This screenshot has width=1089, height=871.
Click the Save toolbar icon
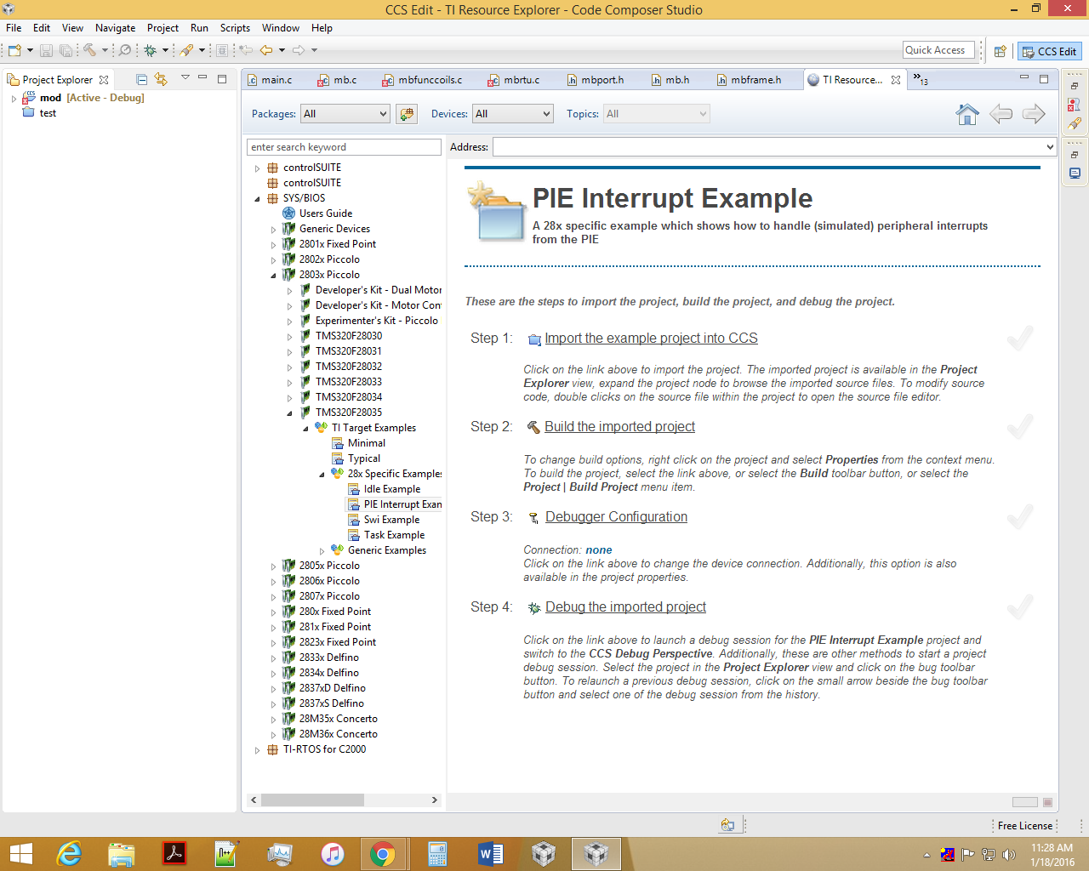pyautogui.click(x=47, y=51)
